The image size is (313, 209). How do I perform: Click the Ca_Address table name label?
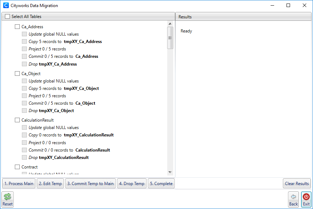(33, 27)
